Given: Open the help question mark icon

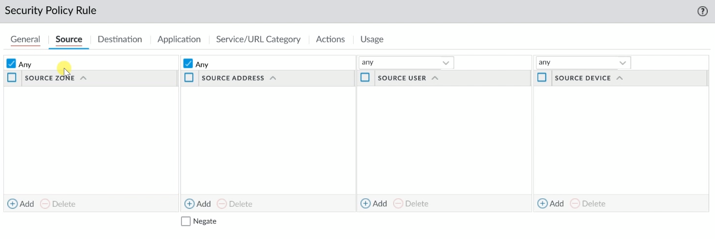Looking at the screenshot, I should coord(702,11).
